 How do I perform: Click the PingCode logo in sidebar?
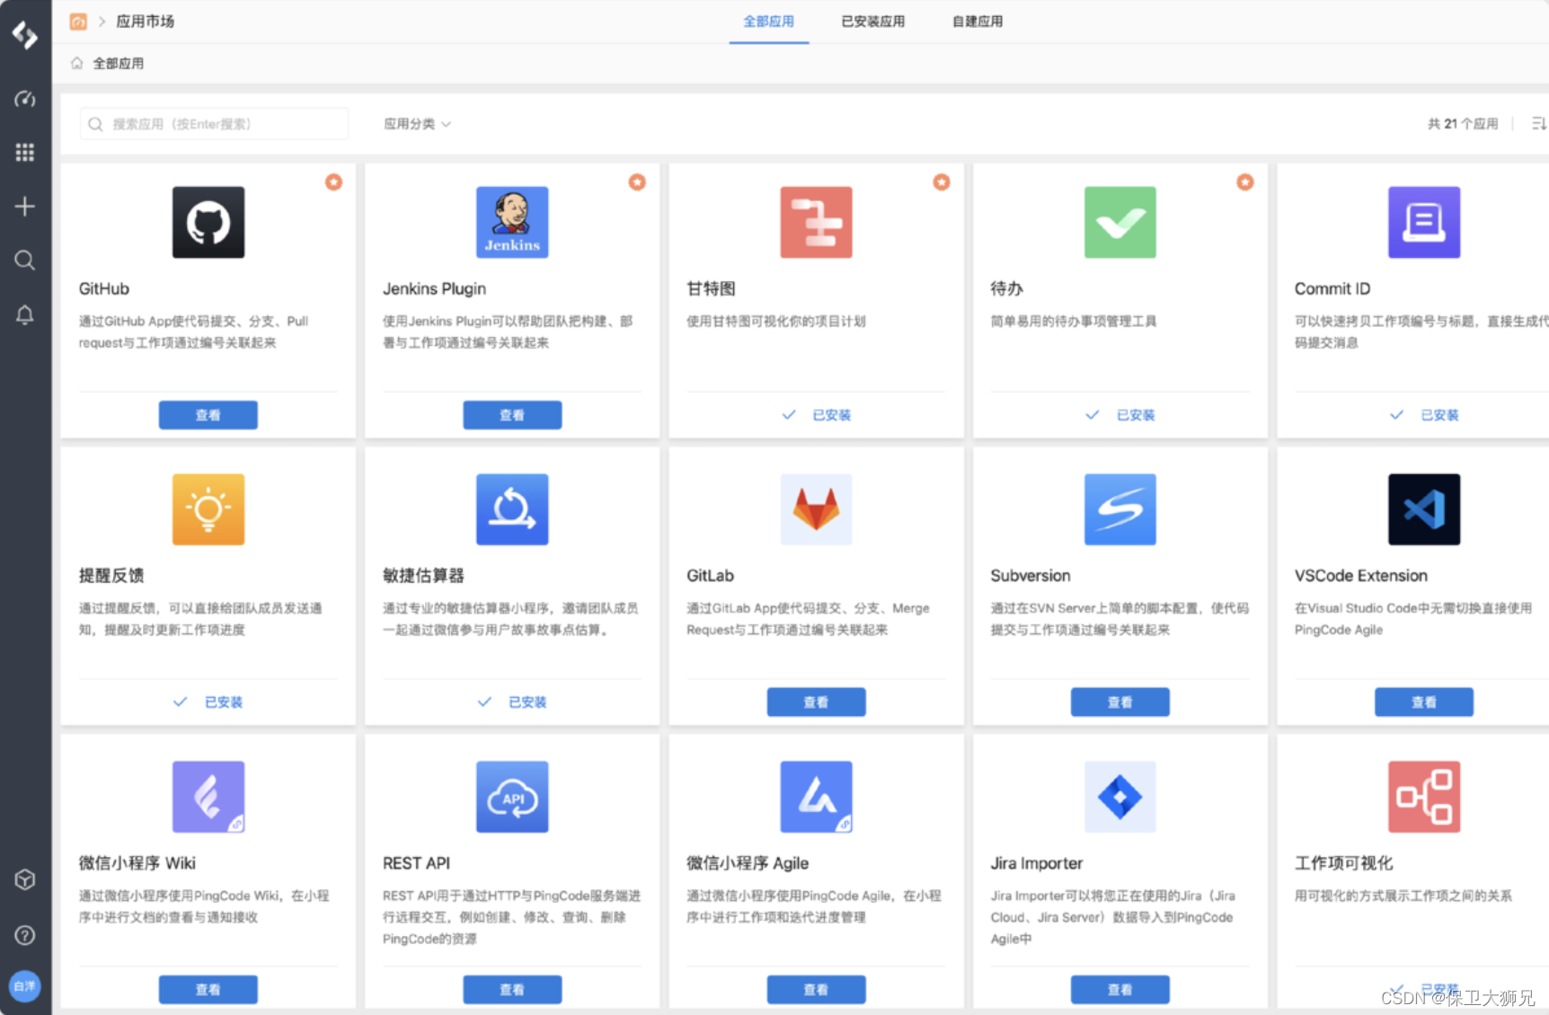point(25,34)
